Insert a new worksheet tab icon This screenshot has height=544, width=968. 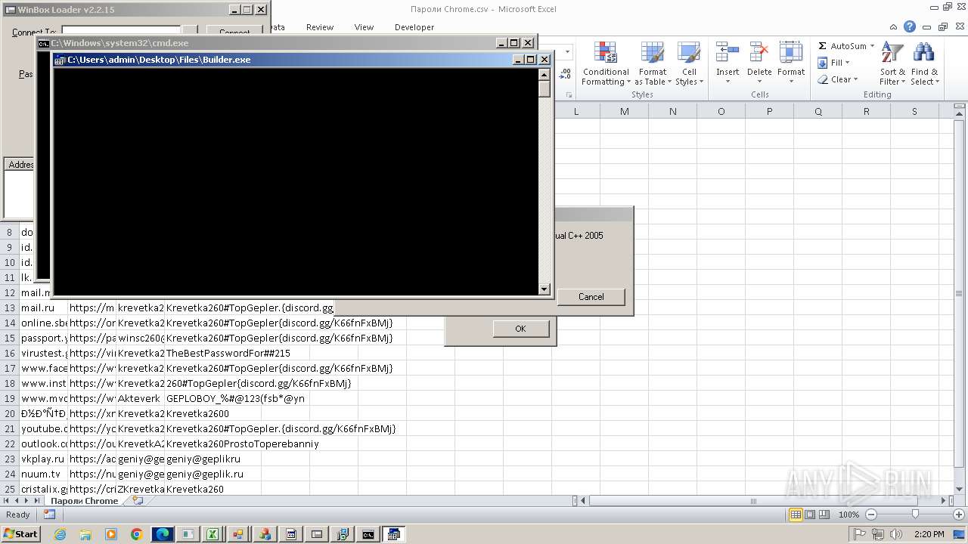[x=138, y=500]
